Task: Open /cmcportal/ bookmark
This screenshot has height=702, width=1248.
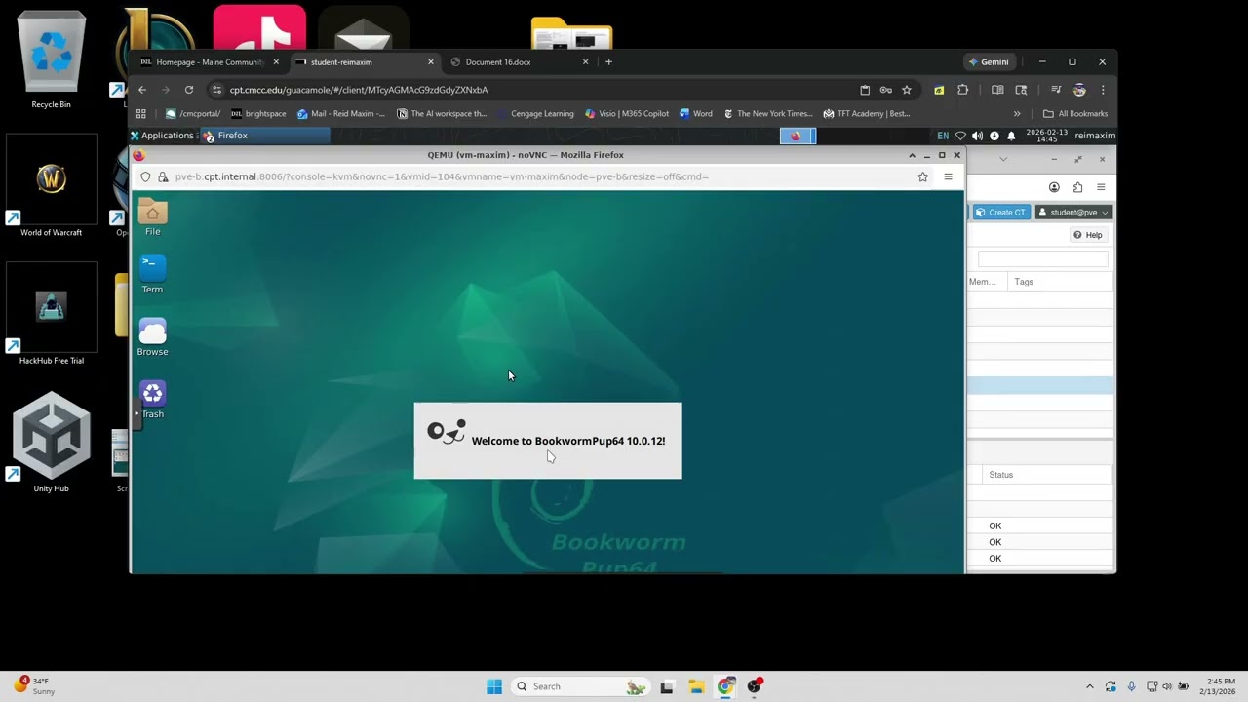Action: [x=193, y=113]
